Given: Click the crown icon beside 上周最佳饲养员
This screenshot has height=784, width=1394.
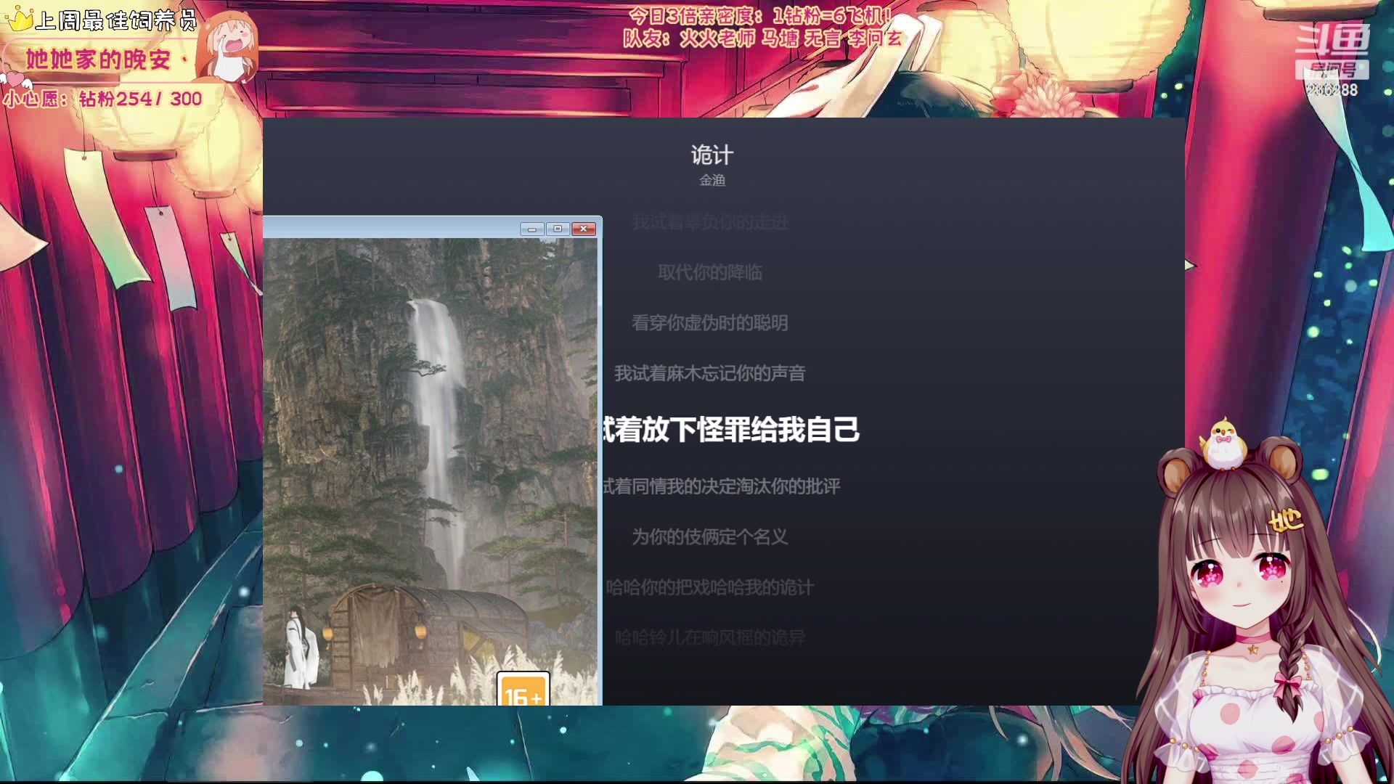Looking at the screenshot, I should [19, 20].
